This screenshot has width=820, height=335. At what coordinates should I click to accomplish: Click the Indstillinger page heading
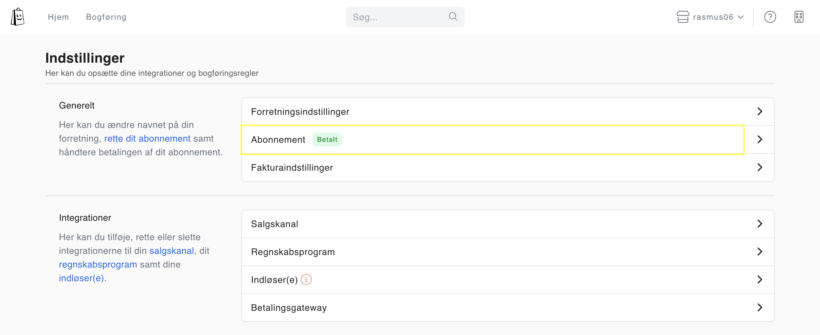[x=85, y=58]
